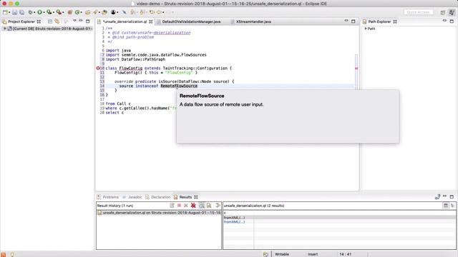Select the first fromXML(...) result row
The height and width of the screenshot is (257, 458).
339,217
